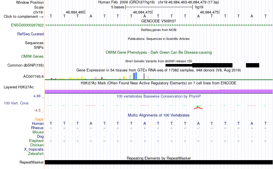Select the OMIM Genes track label
273x169 pixels.
[32, 57]
